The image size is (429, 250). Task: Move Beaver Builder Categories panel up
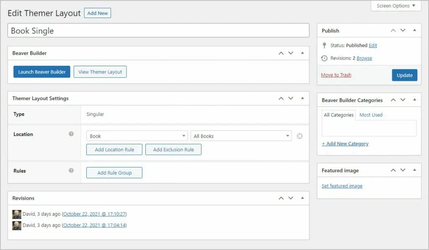393,100
